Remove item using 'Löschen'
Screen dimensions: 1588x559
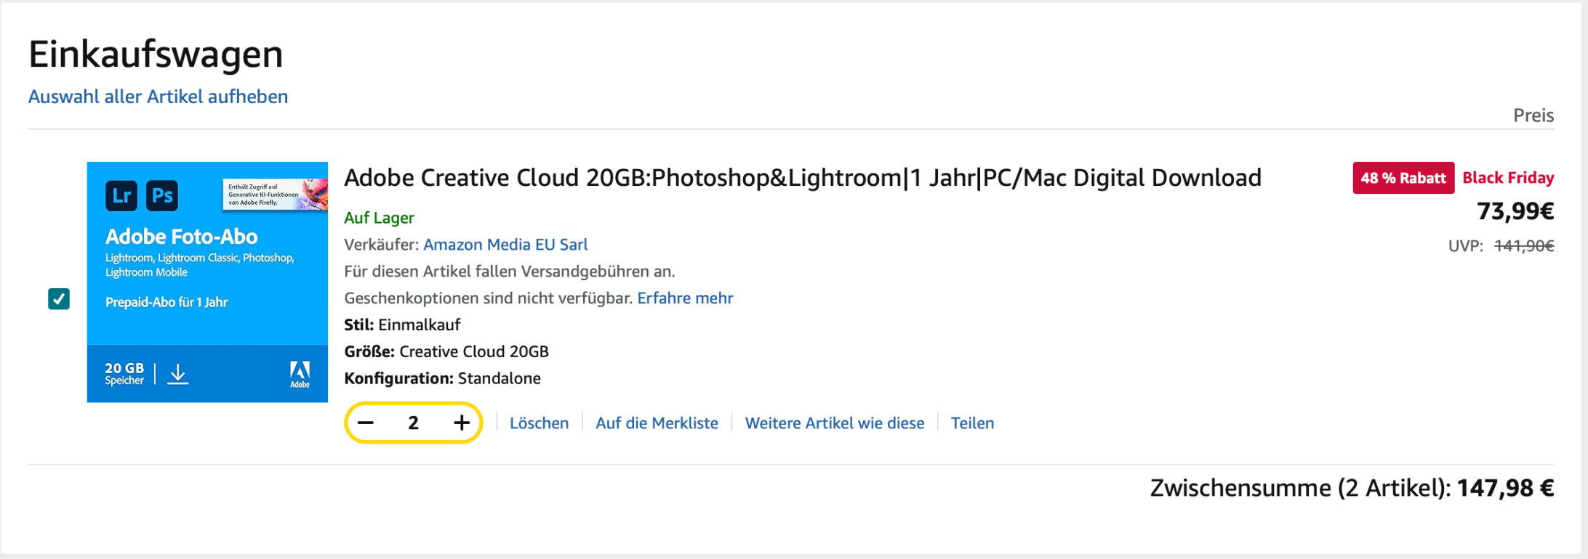point(539,423)
